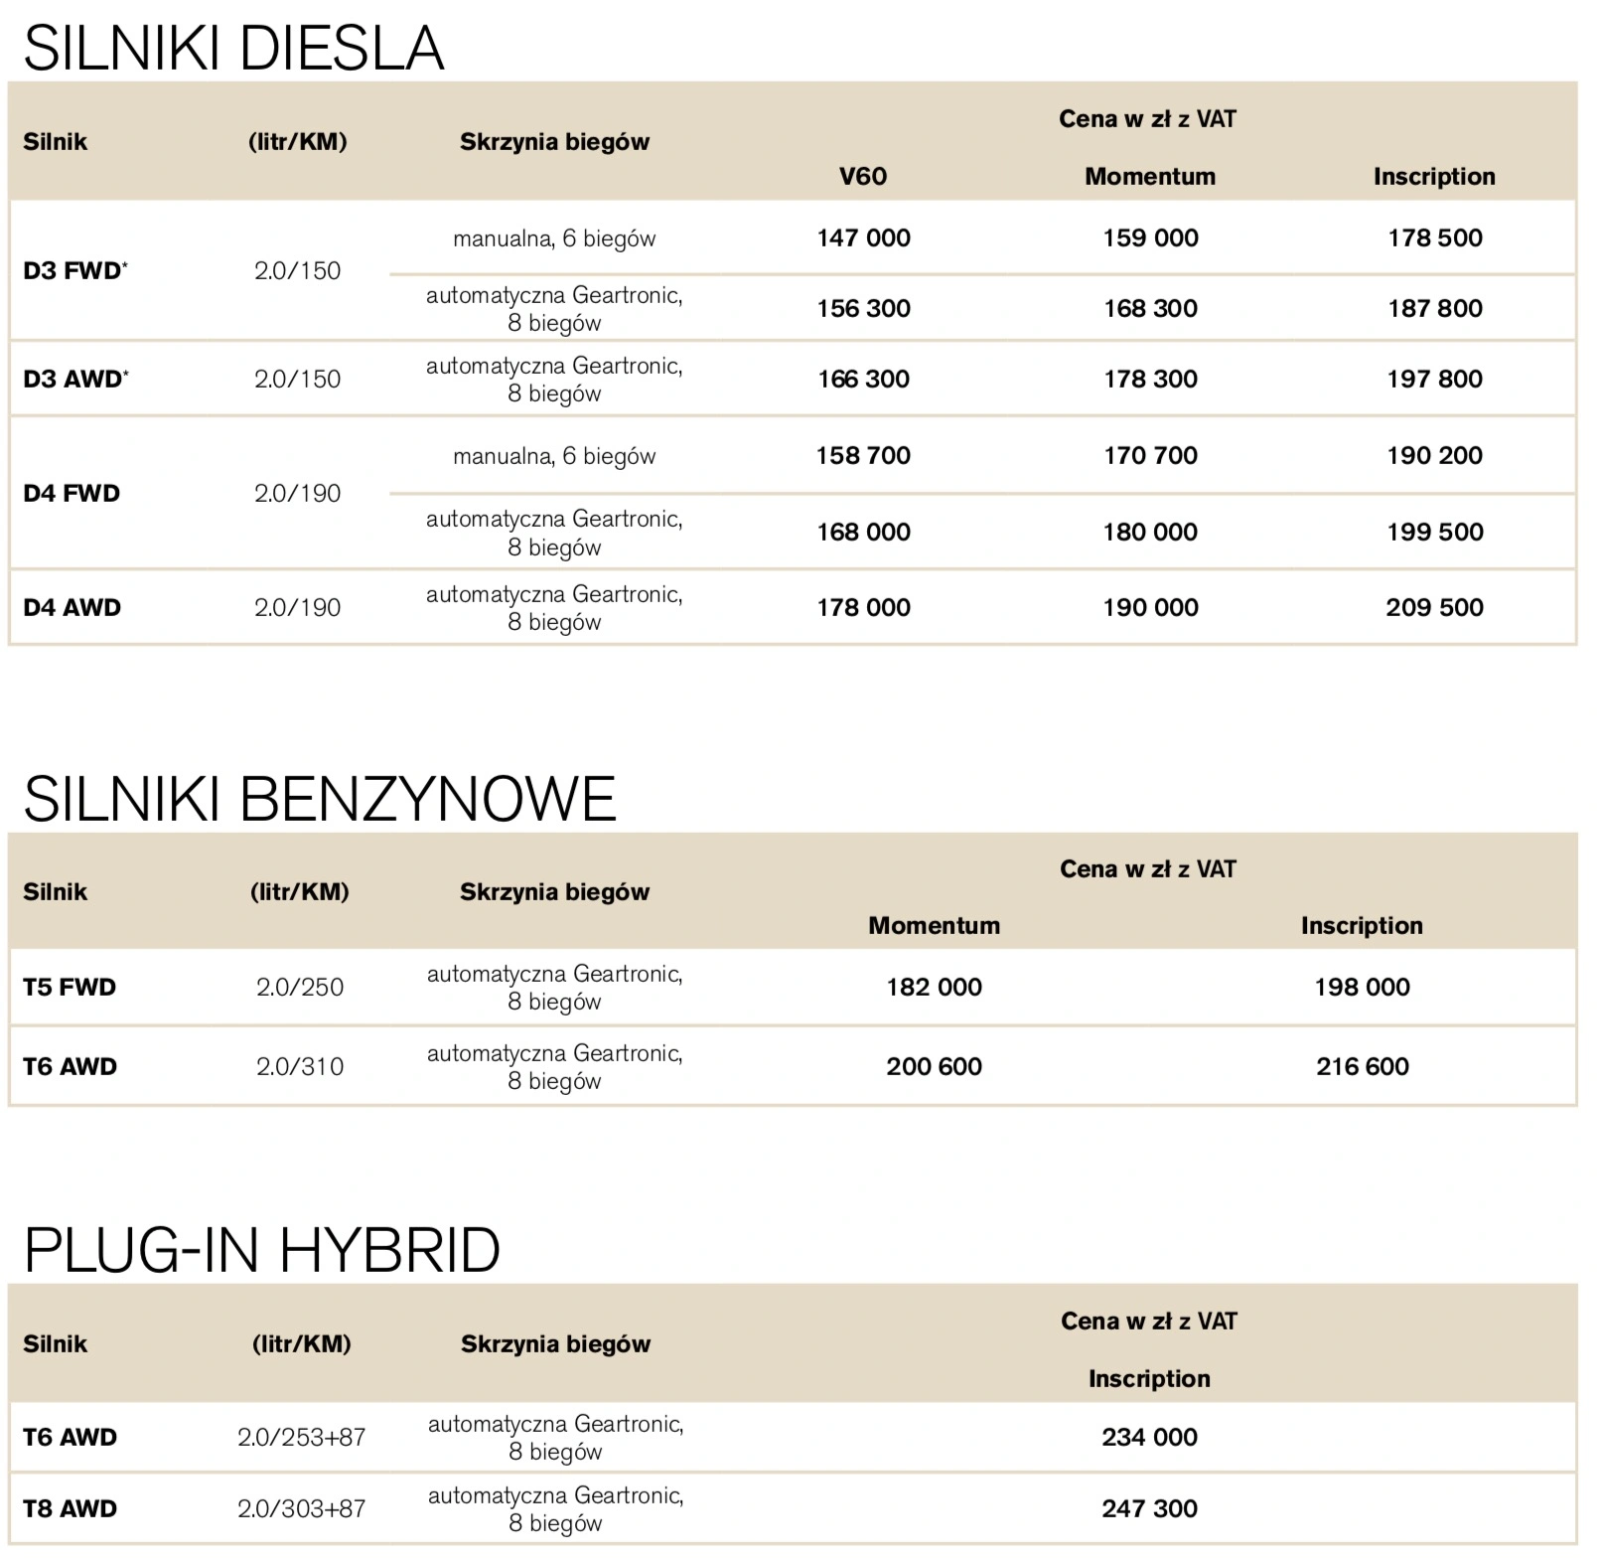
Task: Click the V60 column header in diesel table
Action: pos(863,176)
